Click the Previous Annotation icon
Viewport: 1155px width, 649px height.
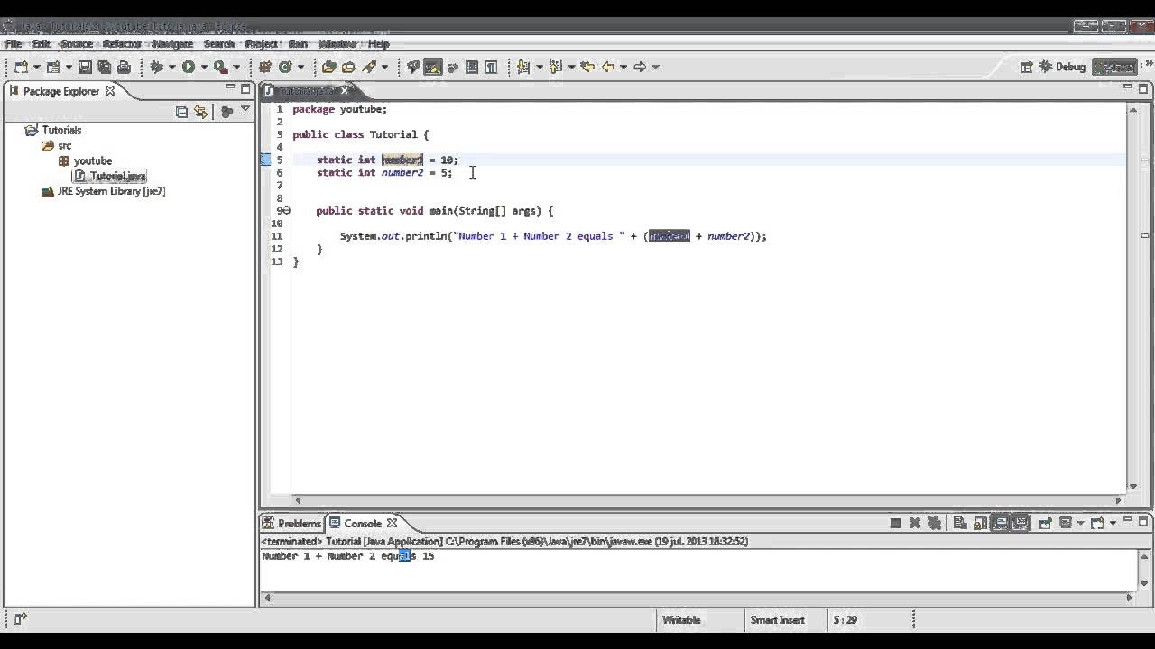556,67
